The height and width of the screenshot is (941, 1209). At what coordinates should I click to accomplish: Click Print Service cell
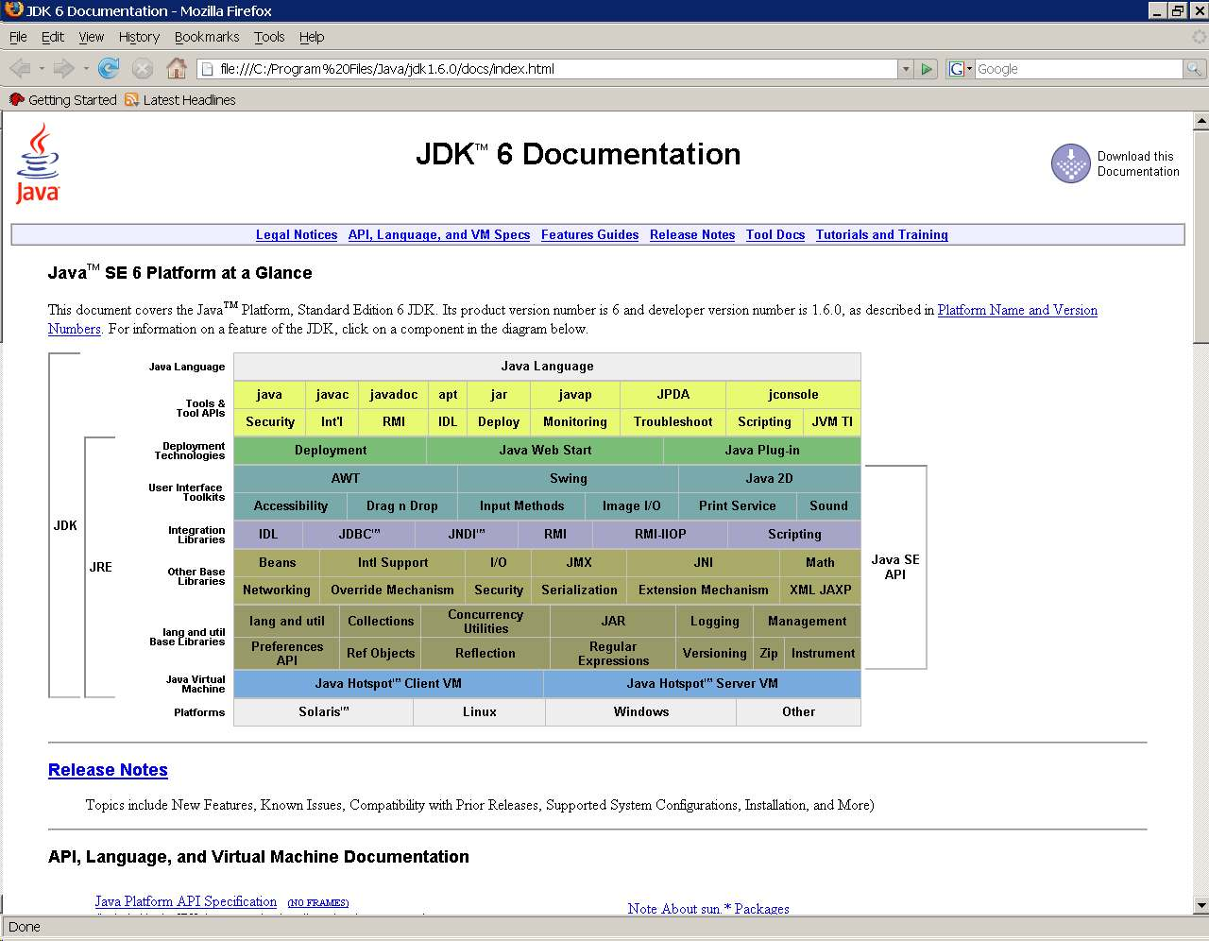point(738,506)
